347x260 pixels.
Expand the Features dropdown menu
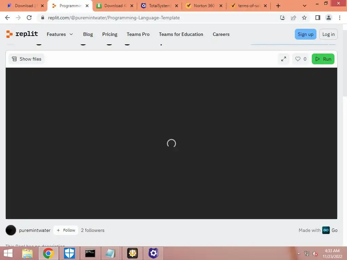(x=60, y=34)
